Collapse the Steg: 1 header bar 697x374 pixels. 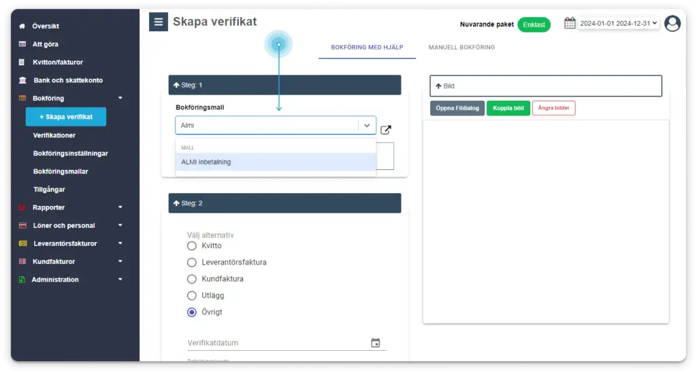pos(285,85)
